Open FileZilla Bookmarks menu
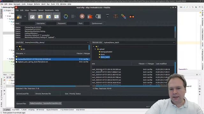The height and width of the screenshot is (114, 204). [49, 10]
